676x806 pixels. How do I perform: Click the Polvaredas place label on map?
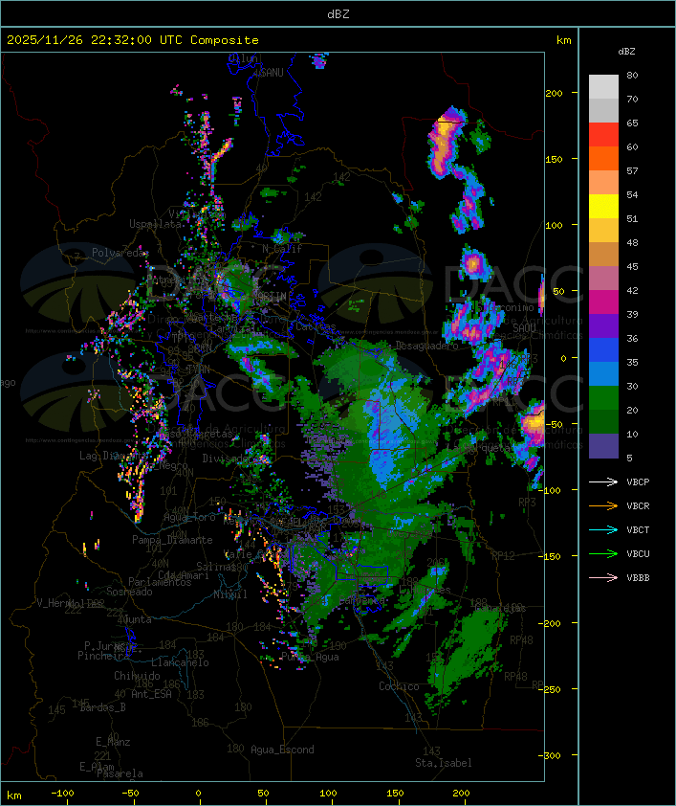[x=120, y=253]
